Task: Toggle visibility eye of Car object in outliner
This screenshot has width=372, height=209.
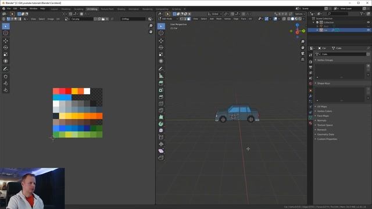Action: coord(369,30)
